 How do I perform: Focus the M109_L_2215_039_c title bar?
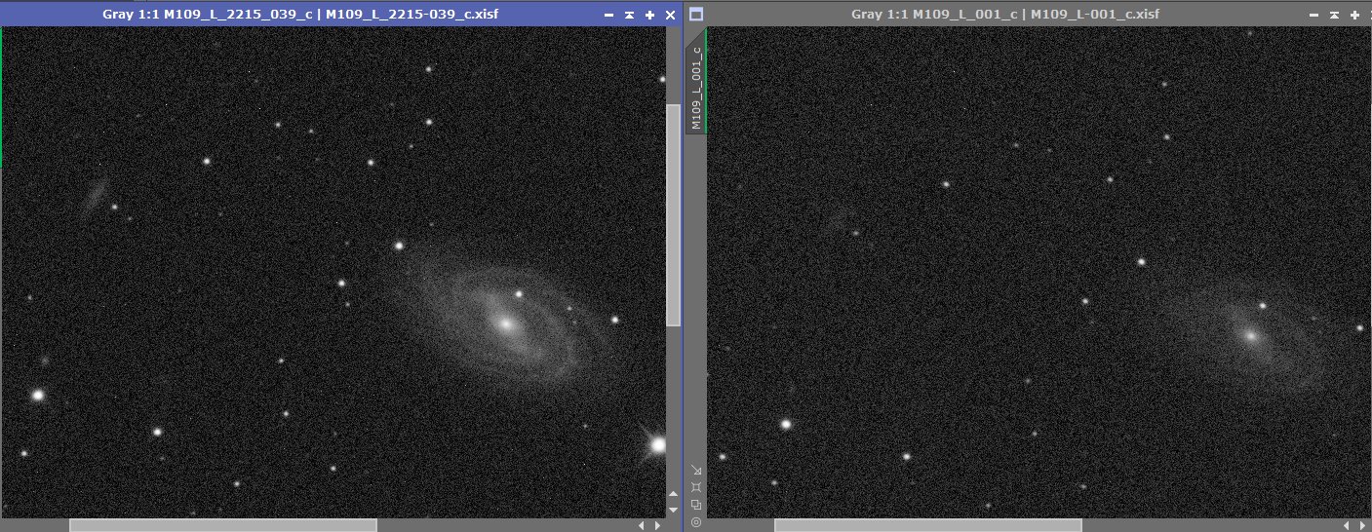(293, 15)
